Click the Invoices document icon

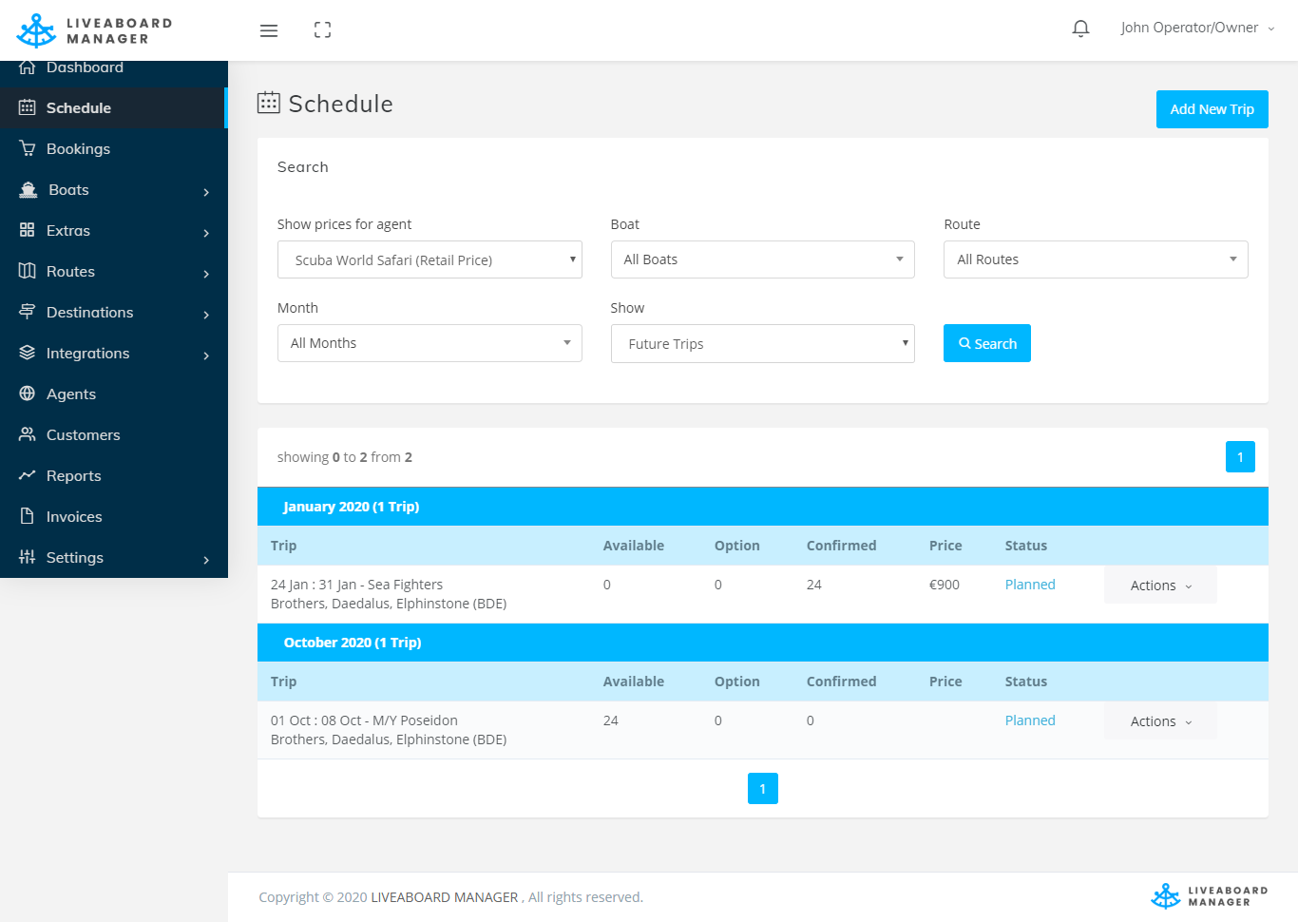pos(28,516)
